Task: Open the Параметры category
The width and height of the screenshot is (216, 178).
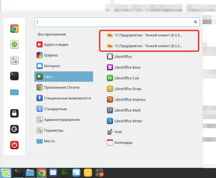Action: pyautogui.click(x=64, y=130)
